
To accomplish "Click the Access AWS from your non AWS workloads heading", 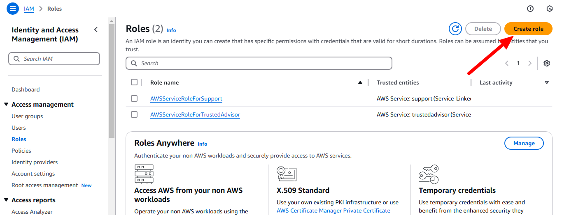I will click(x=189, y=195).
